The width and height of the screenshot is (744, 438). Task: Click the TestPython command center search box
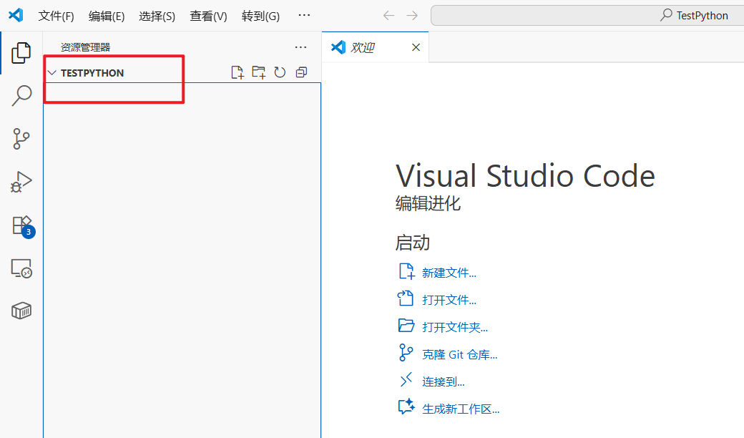pos(587,16)
